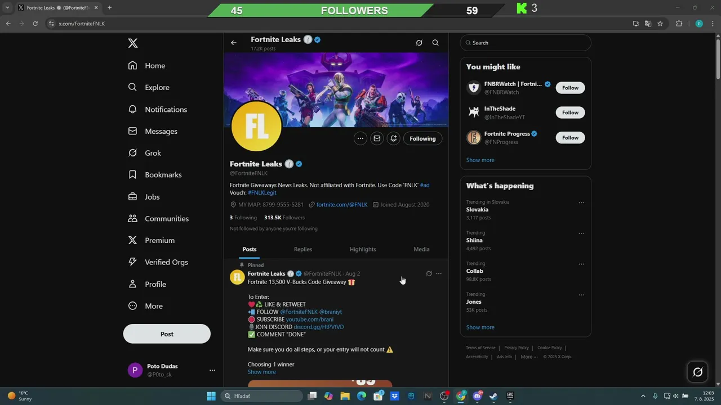Click the Search input field

[x=526, y=43]
